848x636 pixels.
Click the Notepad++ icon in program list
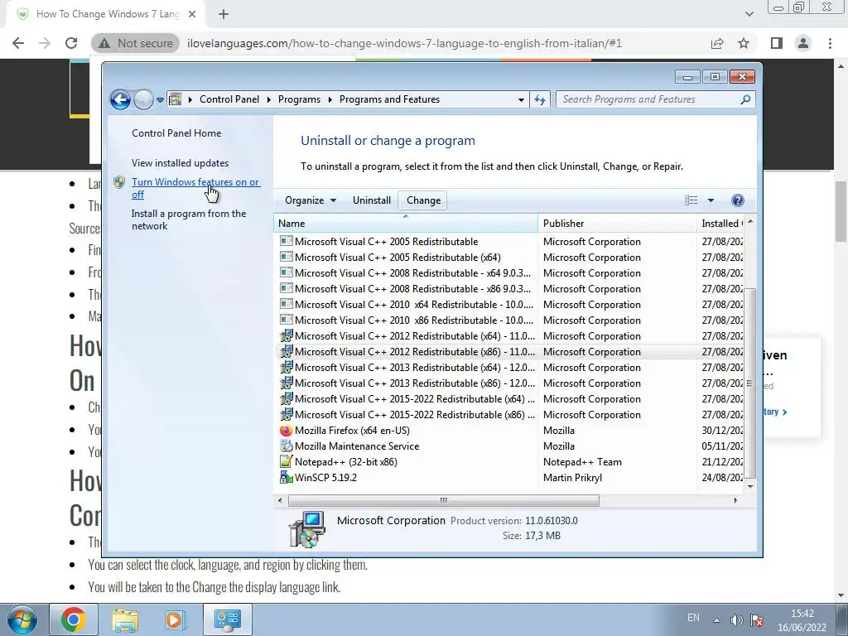pos(286,461)
